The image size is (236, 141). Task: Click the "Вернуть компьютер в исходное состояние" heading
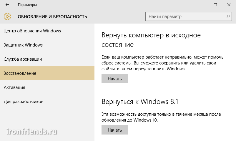pos(151,40)
